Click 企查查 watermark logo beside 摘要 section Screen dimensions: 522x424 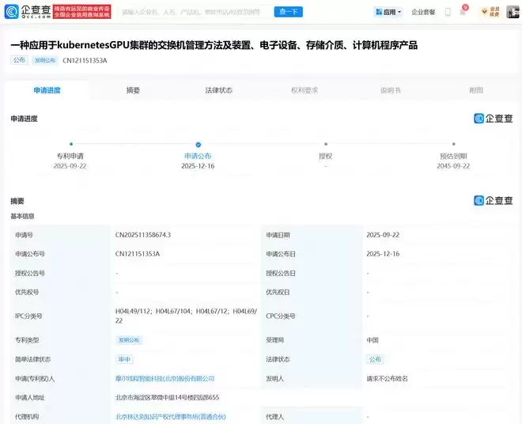pyautogui.click(x=493, y=201)
